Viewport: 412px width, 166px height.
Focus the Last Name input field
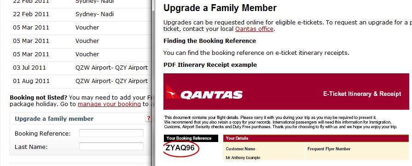[111, 147]
